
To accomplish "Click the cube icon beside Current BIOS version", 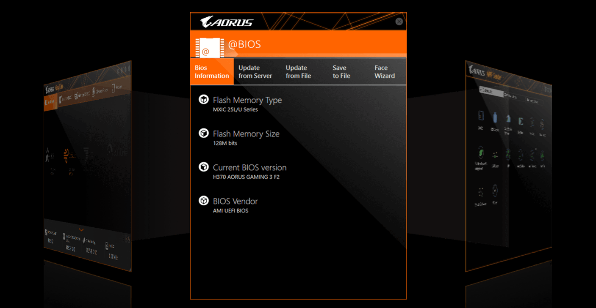I will tap(204, 167).
